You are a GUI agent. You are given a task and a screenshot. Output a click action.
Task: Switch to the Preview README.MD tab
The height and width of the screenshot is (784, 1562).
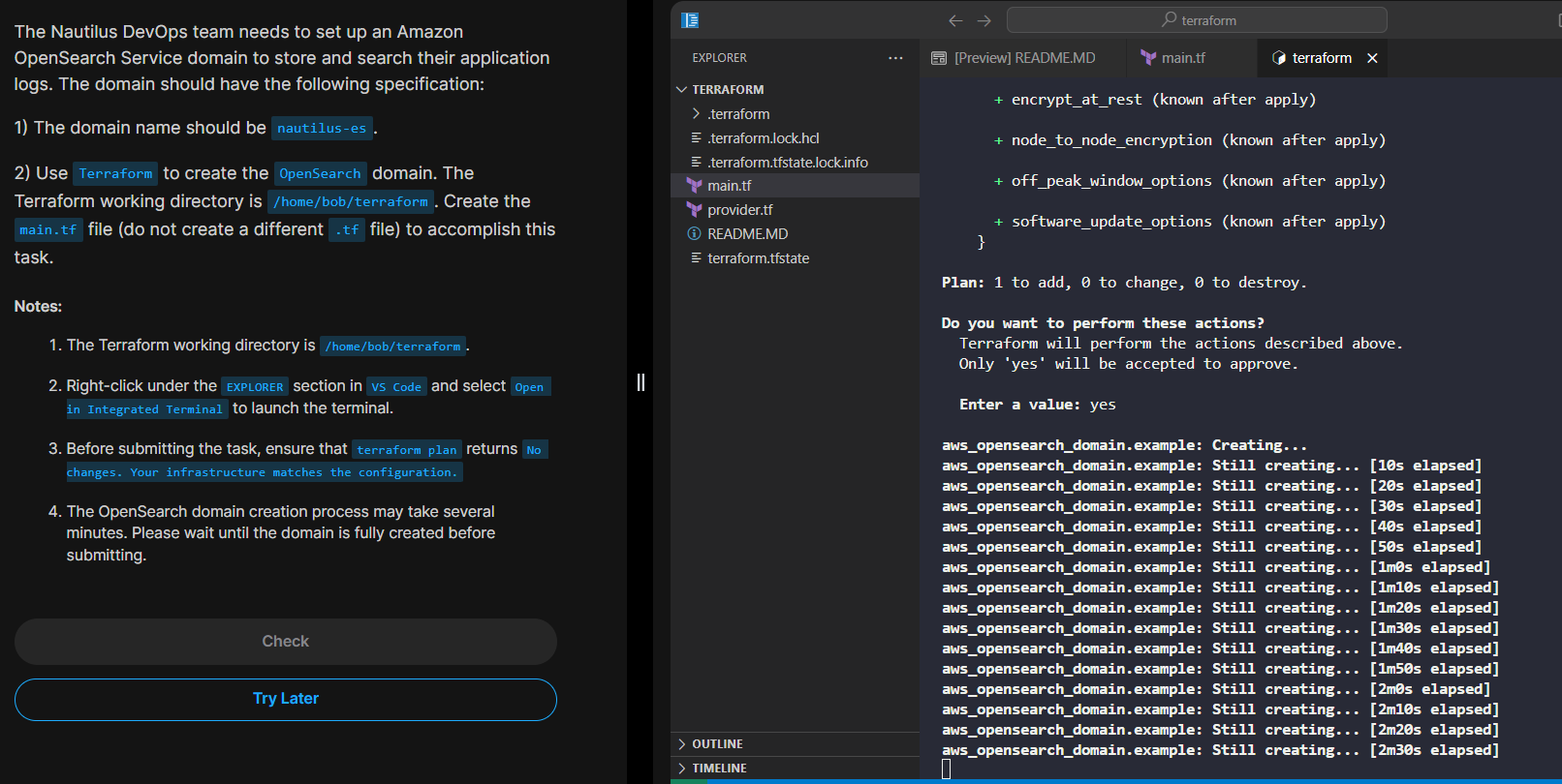pos(1024,58)
